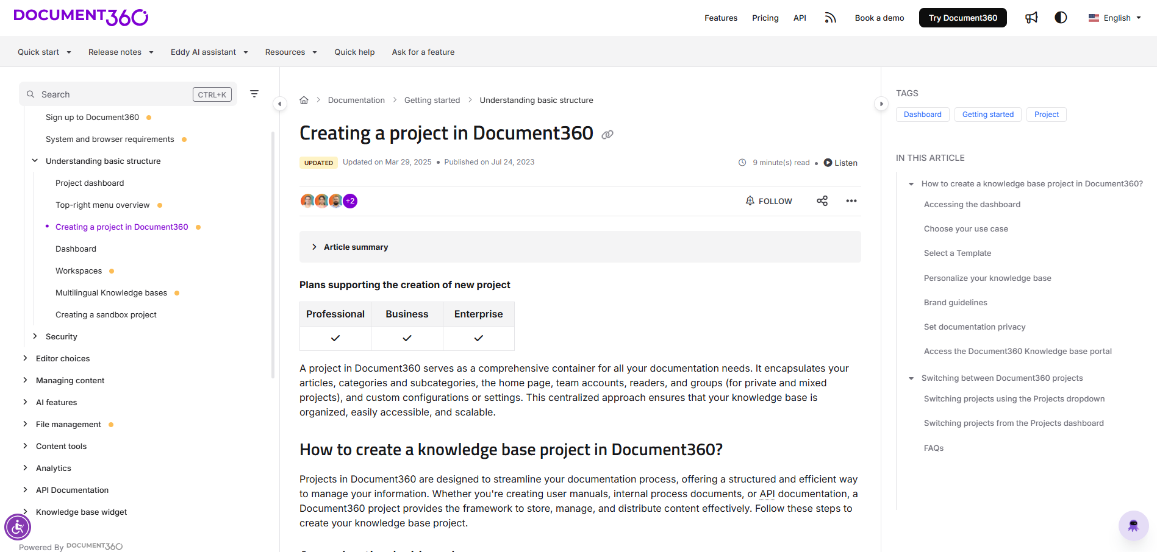This screenshot has height=552, width=1157.
Task: Select Quick help menu item
Action: pyautogui.click(x=354, y=52)
